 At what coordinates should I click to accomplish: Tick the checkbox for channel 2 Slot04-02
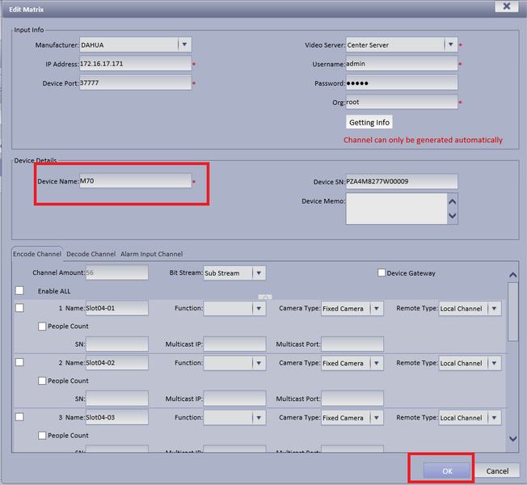(19, 362)
